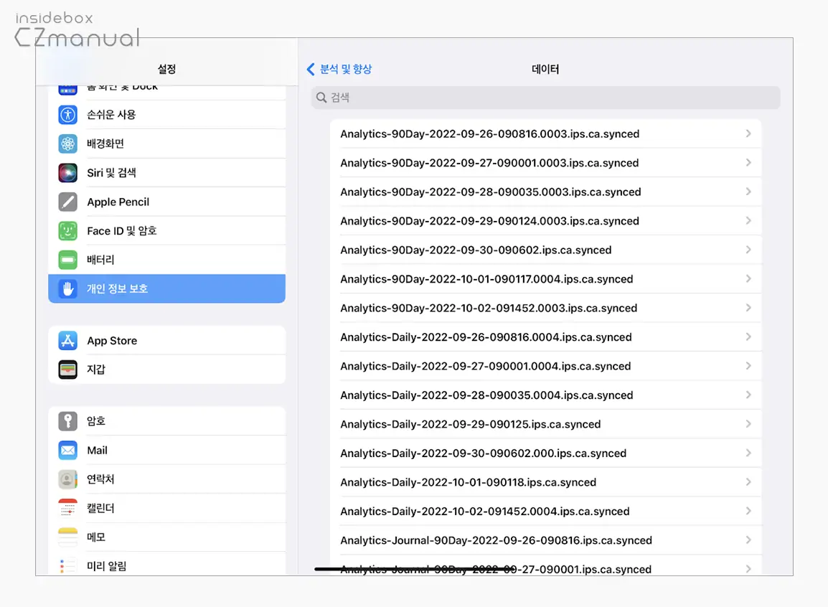Select 배경화면 in settings sidebar
Screen dimensions: 828x607
pos(167,143)
